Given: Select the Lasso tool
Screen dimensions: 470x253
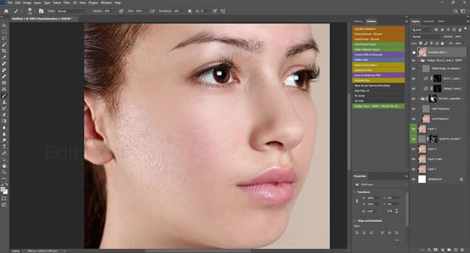Looking at the screenshot, I should [4, 38].
